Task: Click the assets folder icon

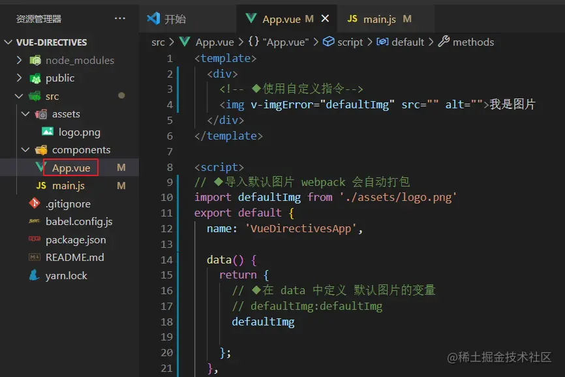Action: (x=41, y=114)
